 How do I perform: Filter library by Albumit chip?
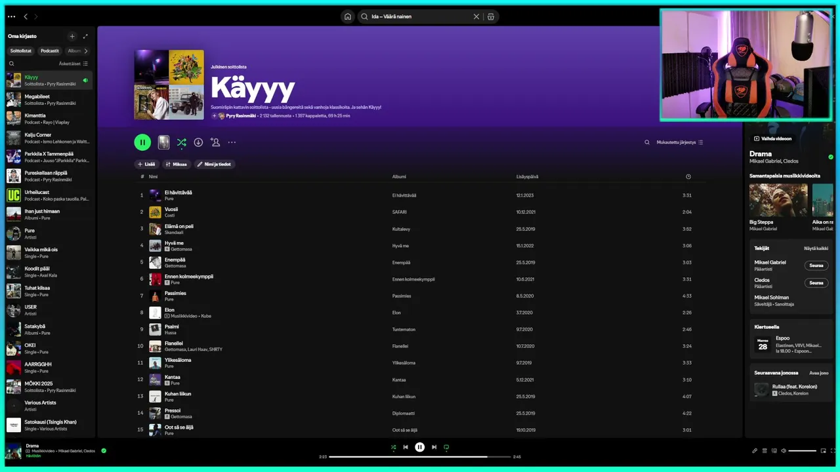[x=74, y=50]
